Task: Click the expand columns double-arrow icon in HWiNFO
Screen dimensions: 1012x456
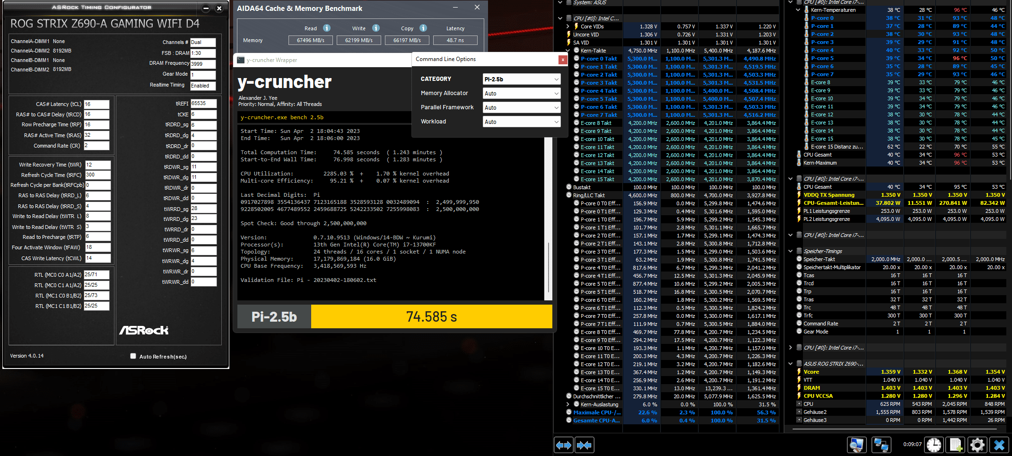Action: tap(564, 445)
